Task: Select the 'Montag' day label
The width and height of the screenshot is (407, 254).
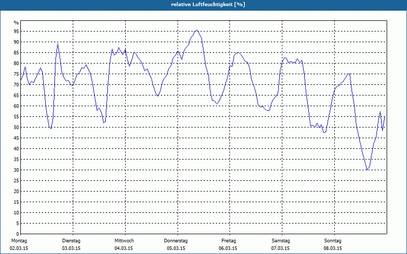Action: pyautogui.click(x=19, y=241)
